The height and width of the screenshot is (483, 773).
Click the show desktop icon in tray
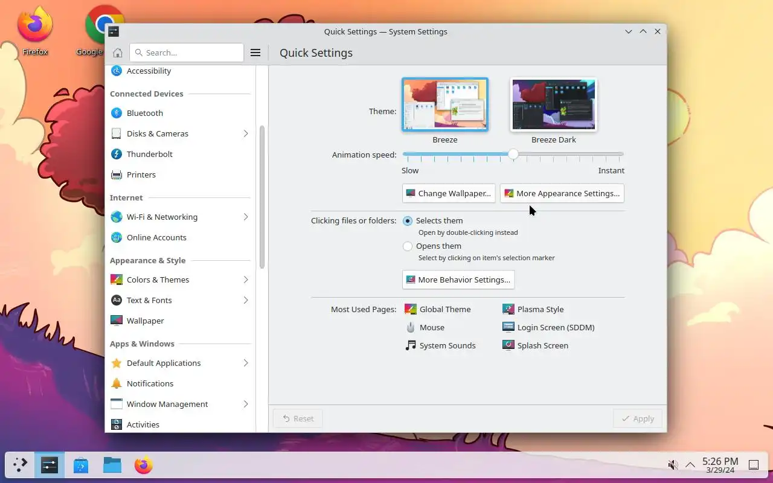pyautogui.click(x=754, y=465)
